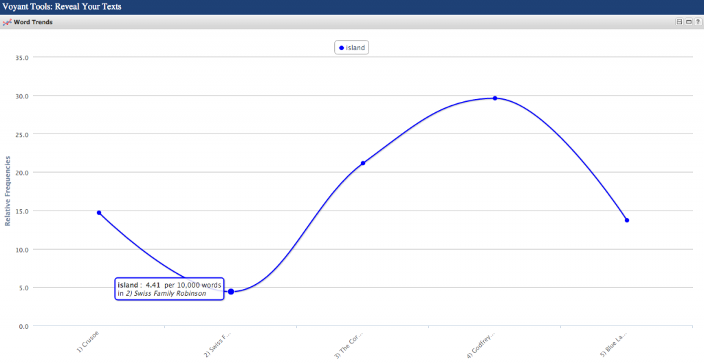Click the 25.0 y-axis value

[21, 134]
